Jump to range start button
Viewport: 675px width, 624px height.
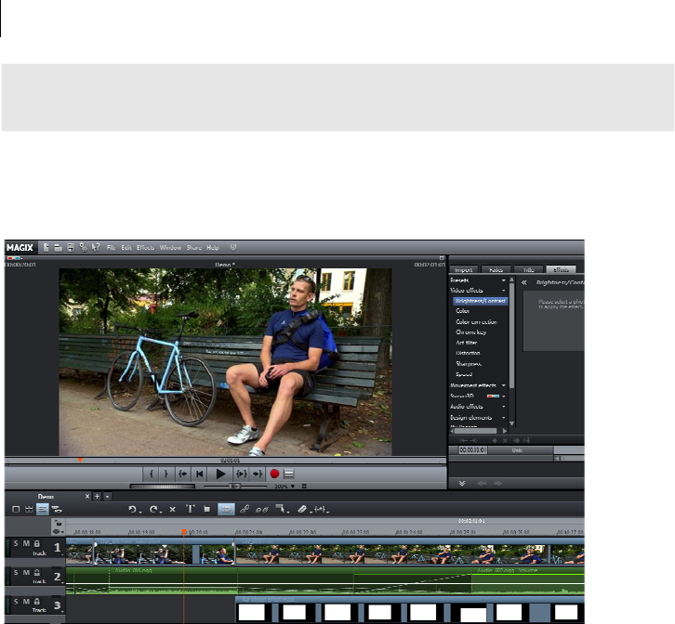(182, 474)
